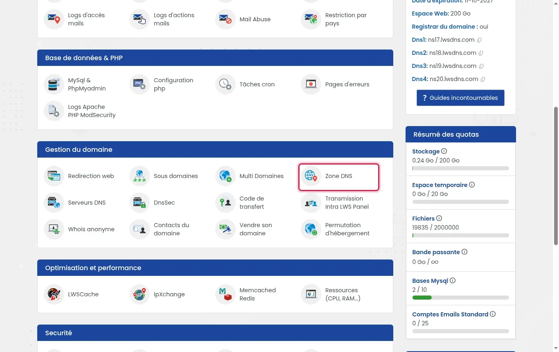Image resolution: width=559 pixels, height=352 pixels.
Task: Click the Vendre son domaine icon
Action: coord(225,229)
